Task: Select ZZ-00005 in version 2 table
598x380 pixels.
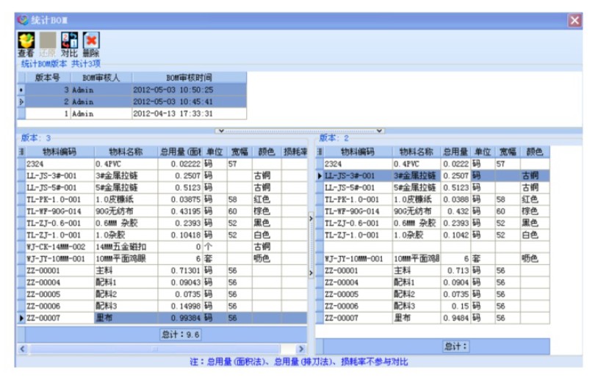Action: pos(358,294)
